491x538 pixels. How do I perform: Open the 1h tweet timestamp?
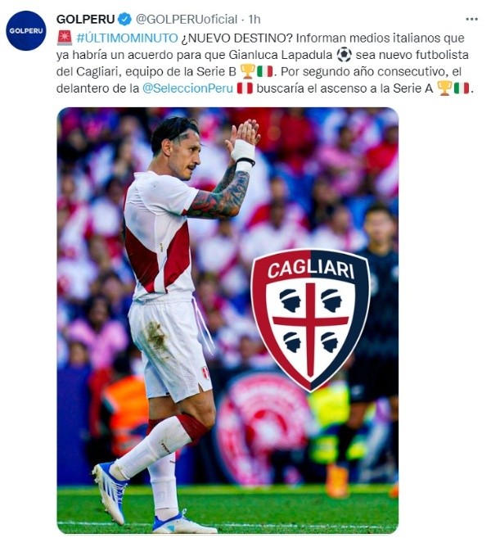254,19
